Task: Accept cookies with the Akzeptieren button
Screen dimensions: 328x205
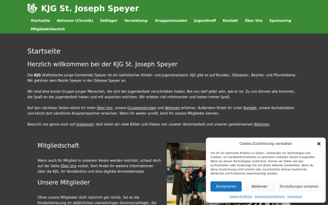Action: (x=226, y=186)
